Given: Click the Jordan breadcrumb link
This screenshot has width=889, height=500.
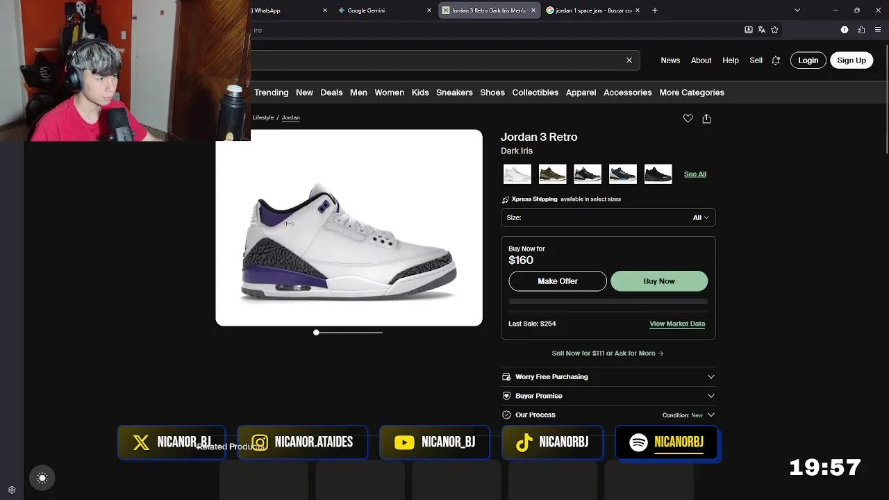Looking at the screenshot, I should pos(290,117).
